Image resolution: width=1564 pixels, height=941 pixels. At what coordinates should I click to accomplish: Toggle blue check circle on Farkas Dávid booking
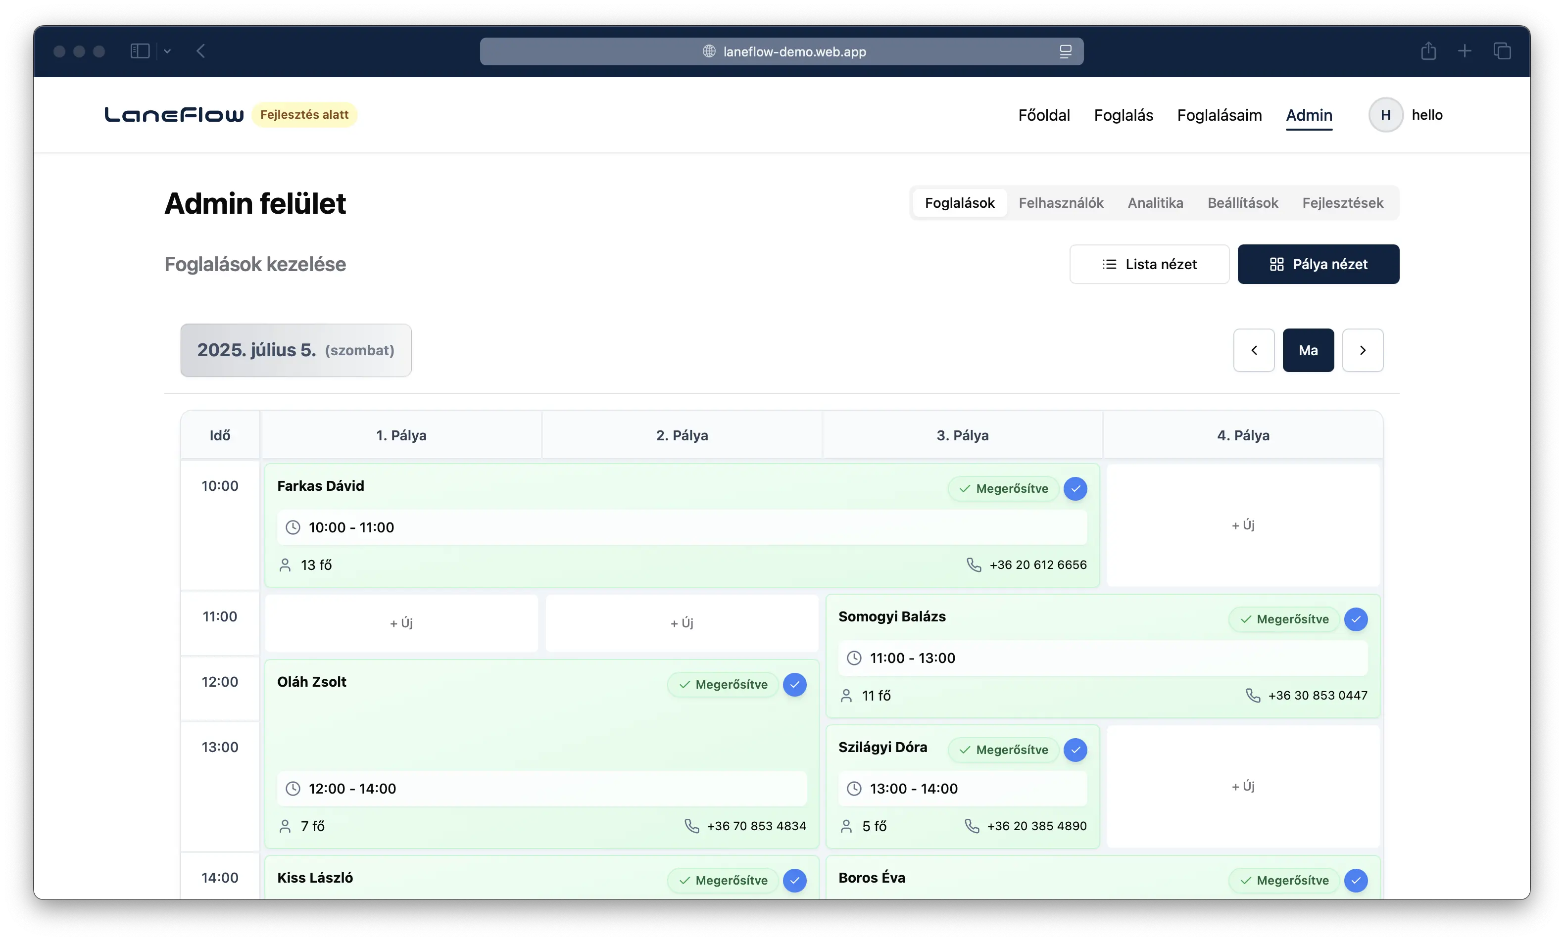pyautogui.click(x=1075, y=488)
